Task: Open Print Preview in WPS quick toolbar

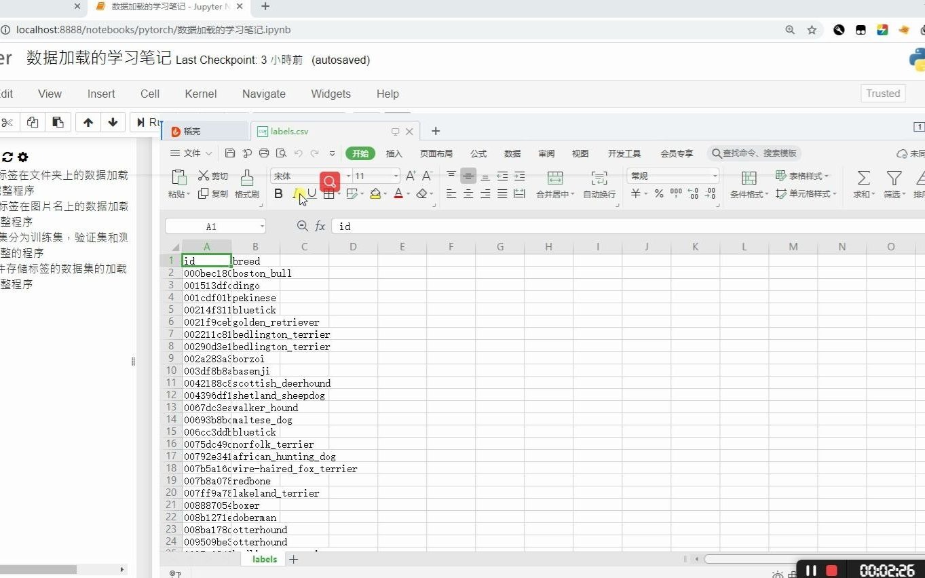Action: [x=281, y=153]
